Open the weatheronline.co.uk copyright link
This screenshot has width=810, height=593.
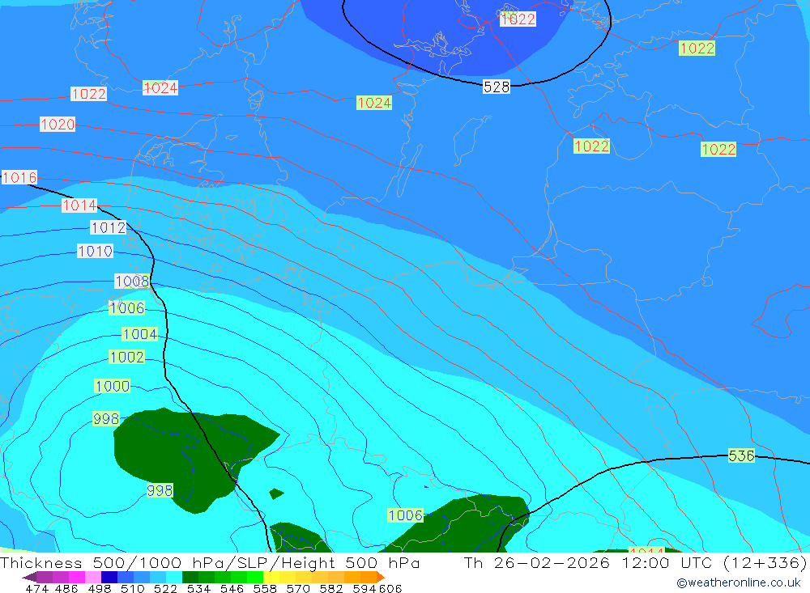point(739,582)
